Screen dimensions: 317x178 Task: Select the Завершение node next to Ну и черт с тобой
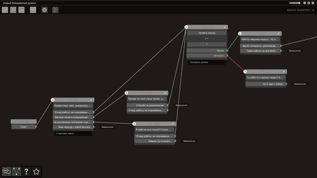[299, 83]
